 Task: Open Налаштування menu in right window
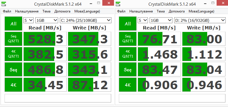tap(141, 11)
